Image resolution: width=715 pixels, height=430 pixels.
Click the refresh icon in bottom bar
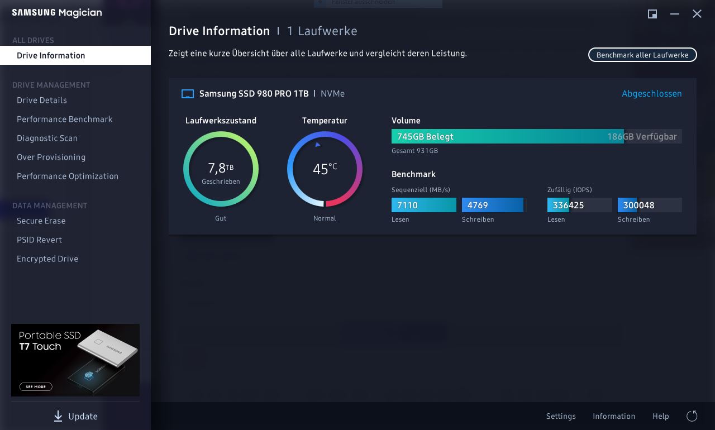coord(692,416)
